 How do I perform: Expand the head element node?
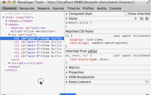click(6, 21)
